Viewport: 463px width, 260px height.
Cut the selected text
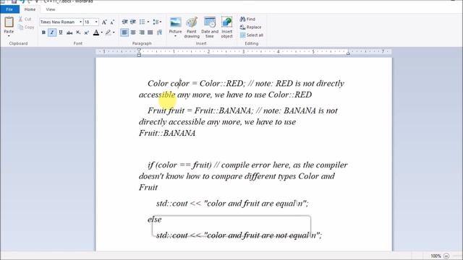pyautogui.click(x=25, y=19)
